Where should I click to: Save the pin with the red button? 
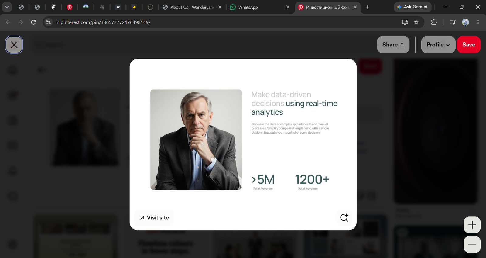(468, 45)
